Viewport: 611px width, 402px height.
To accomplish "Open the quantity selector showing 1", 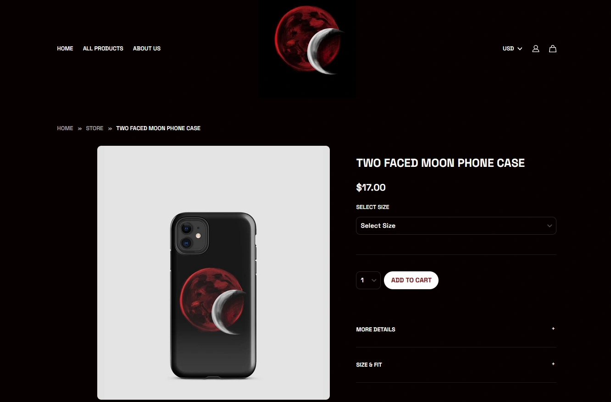I will point(368,280).
